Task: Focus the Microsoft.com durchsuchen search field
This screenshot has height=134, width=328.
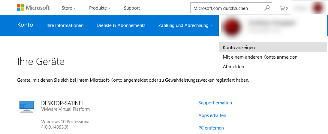Action: [x=227, y=8]
